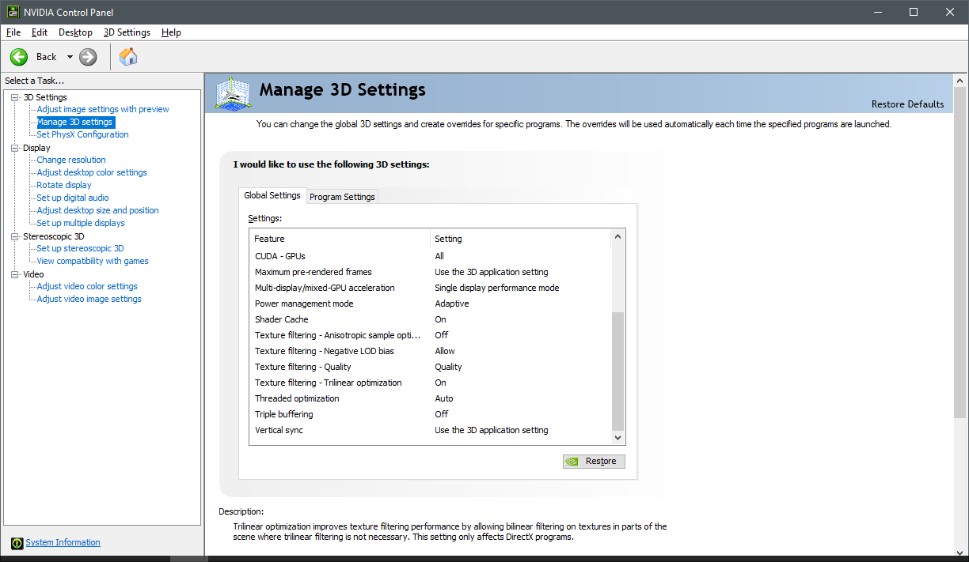Select Texture filtering - Negative LOD bias row
Viewport: 969px width, 562px height.
coord(431,351)
